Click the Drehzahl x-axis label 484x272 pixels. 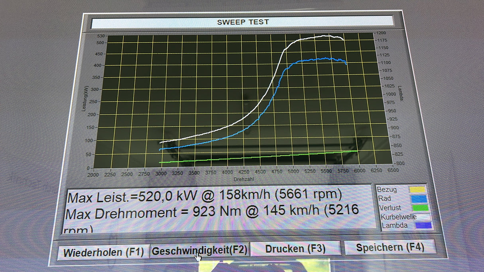point(243,180)
